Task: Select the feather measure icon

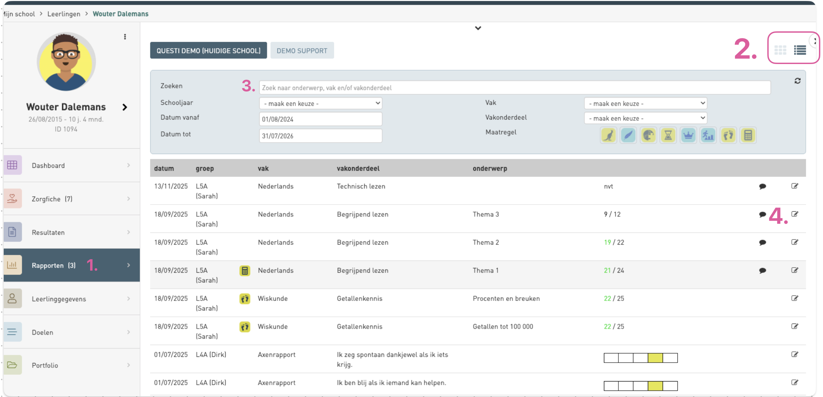Action: pos(628,135)
